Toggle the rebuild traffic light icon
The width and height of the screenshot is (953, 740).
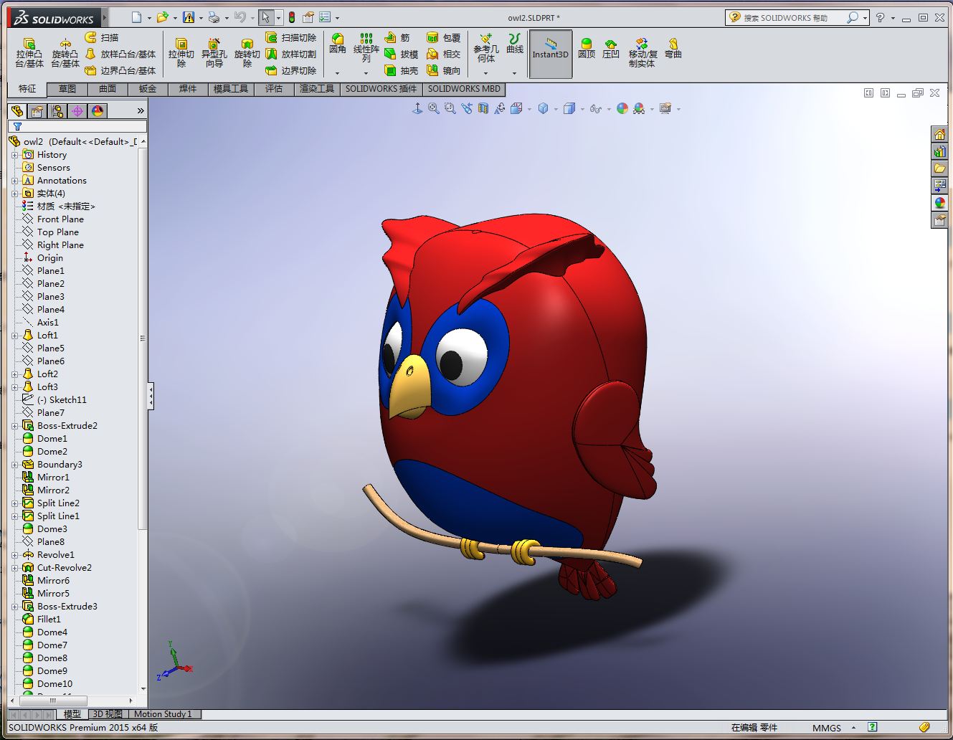(x=292, y=17)
